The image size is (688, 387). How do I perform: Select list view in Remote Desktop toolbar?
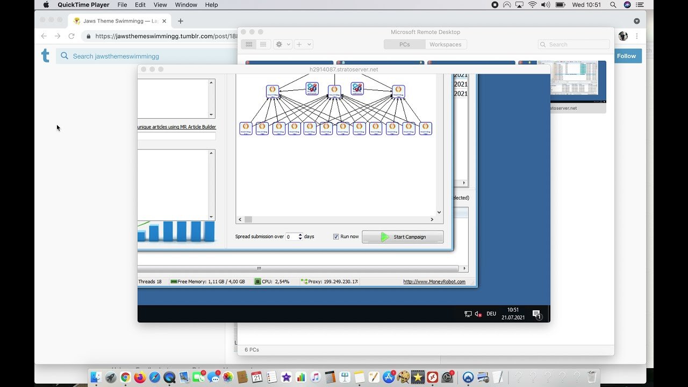263,45
